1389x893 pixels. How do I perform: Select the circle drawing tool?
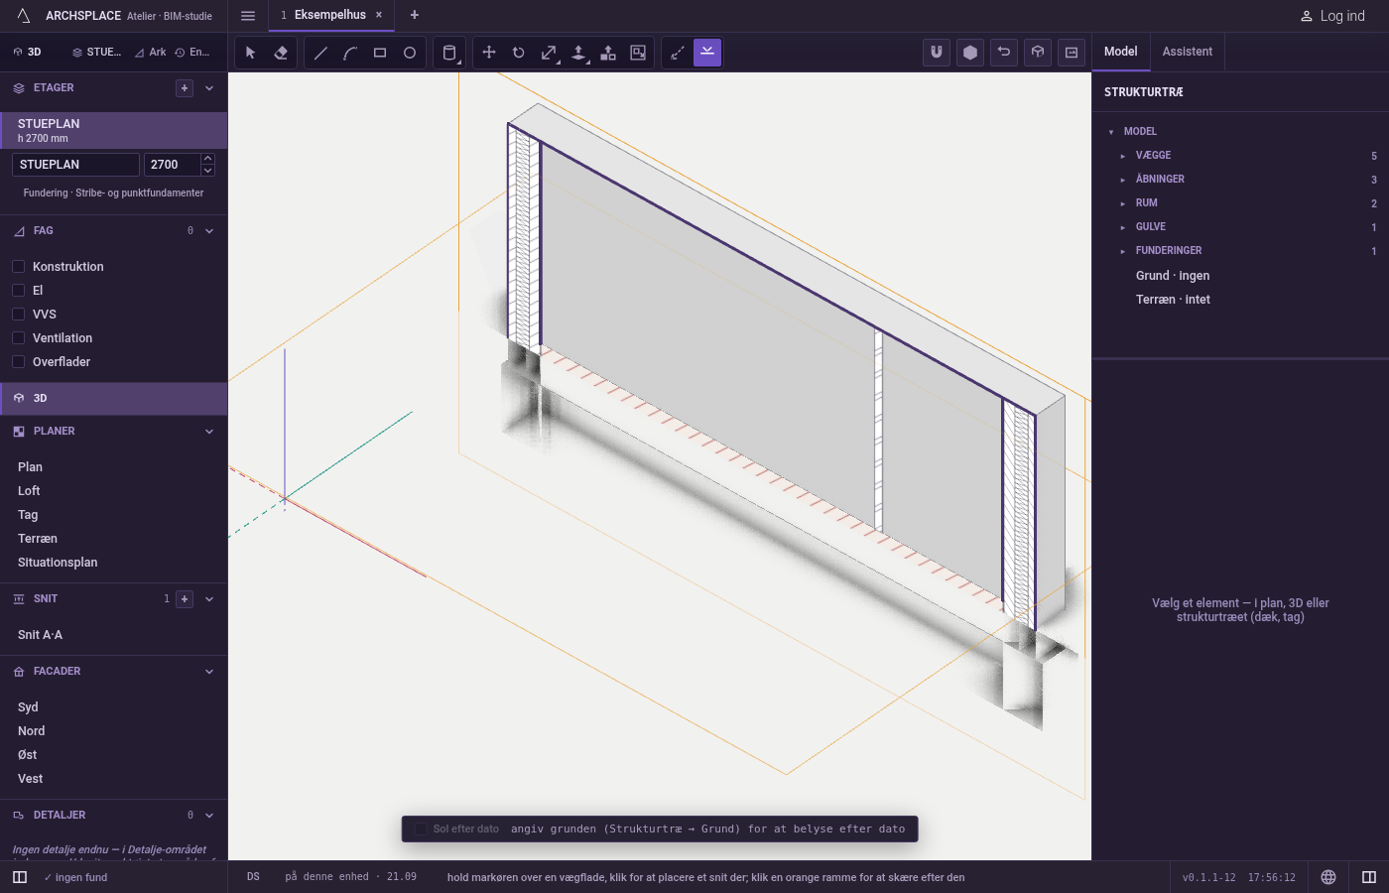click(x=410, y=53)
